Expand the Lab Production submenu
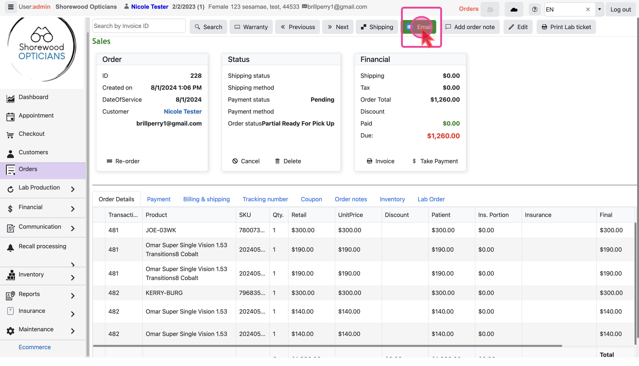 coord(73,189)
